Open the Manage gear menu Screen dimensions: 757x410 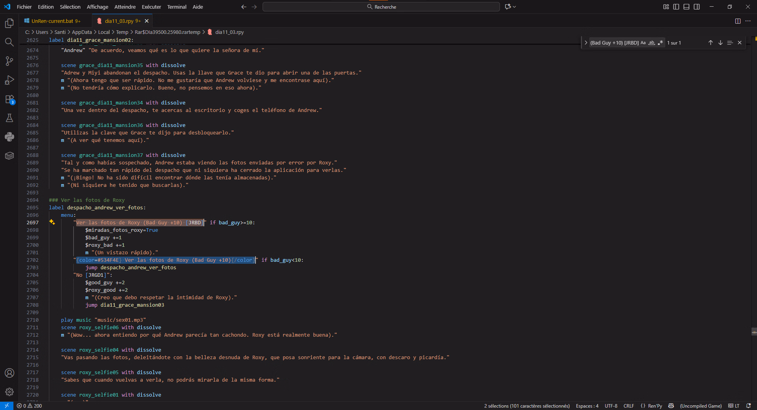[x=9, y=392]
